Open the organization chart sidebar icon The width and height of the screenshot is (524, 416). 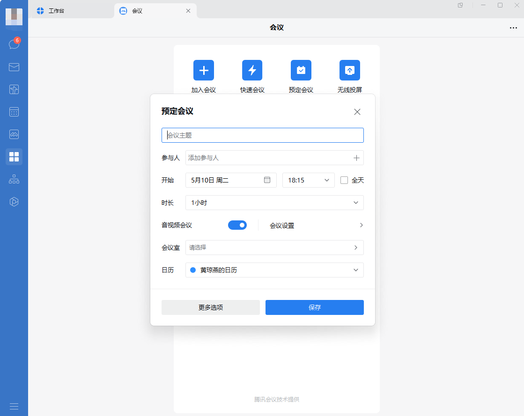tap(14, 179)
